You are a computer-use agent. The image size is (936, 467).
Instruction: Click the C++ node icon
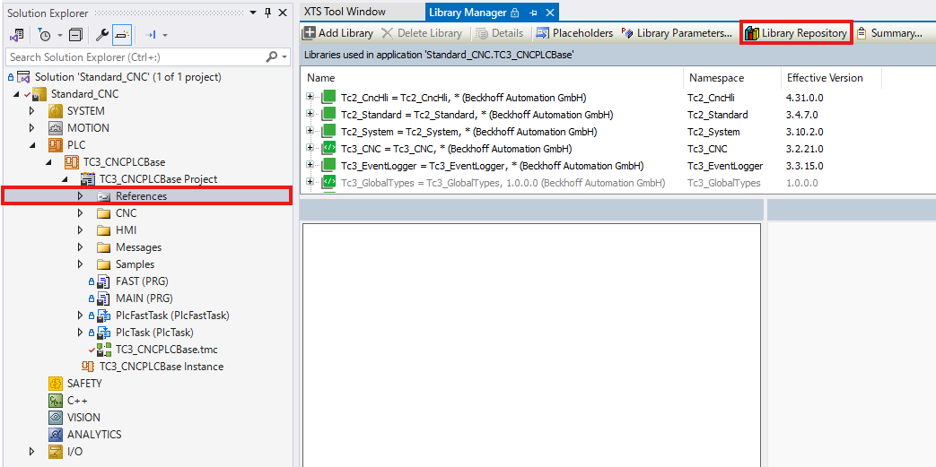(x=56, y=400)
